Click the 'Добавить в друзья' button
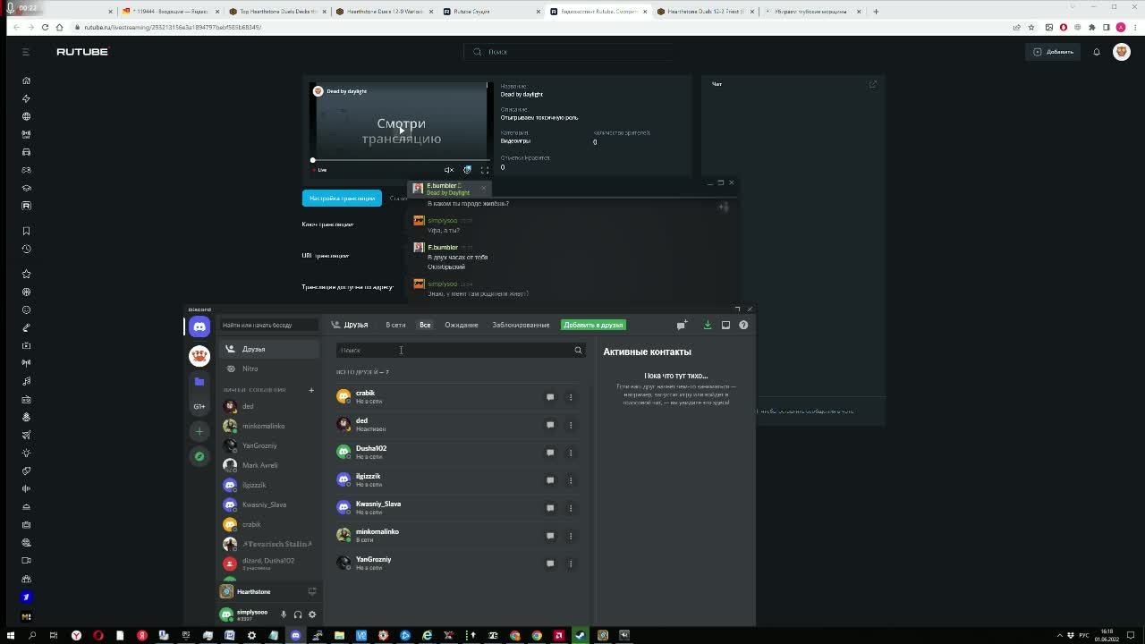This screenshot has width=1145, height=644. [593, 325]
